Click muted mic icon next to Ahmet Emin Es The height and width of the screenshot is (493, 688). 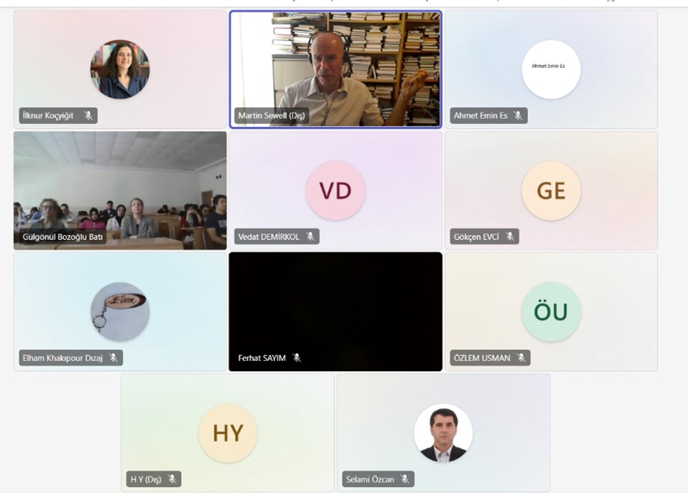[x=518, y=116]
